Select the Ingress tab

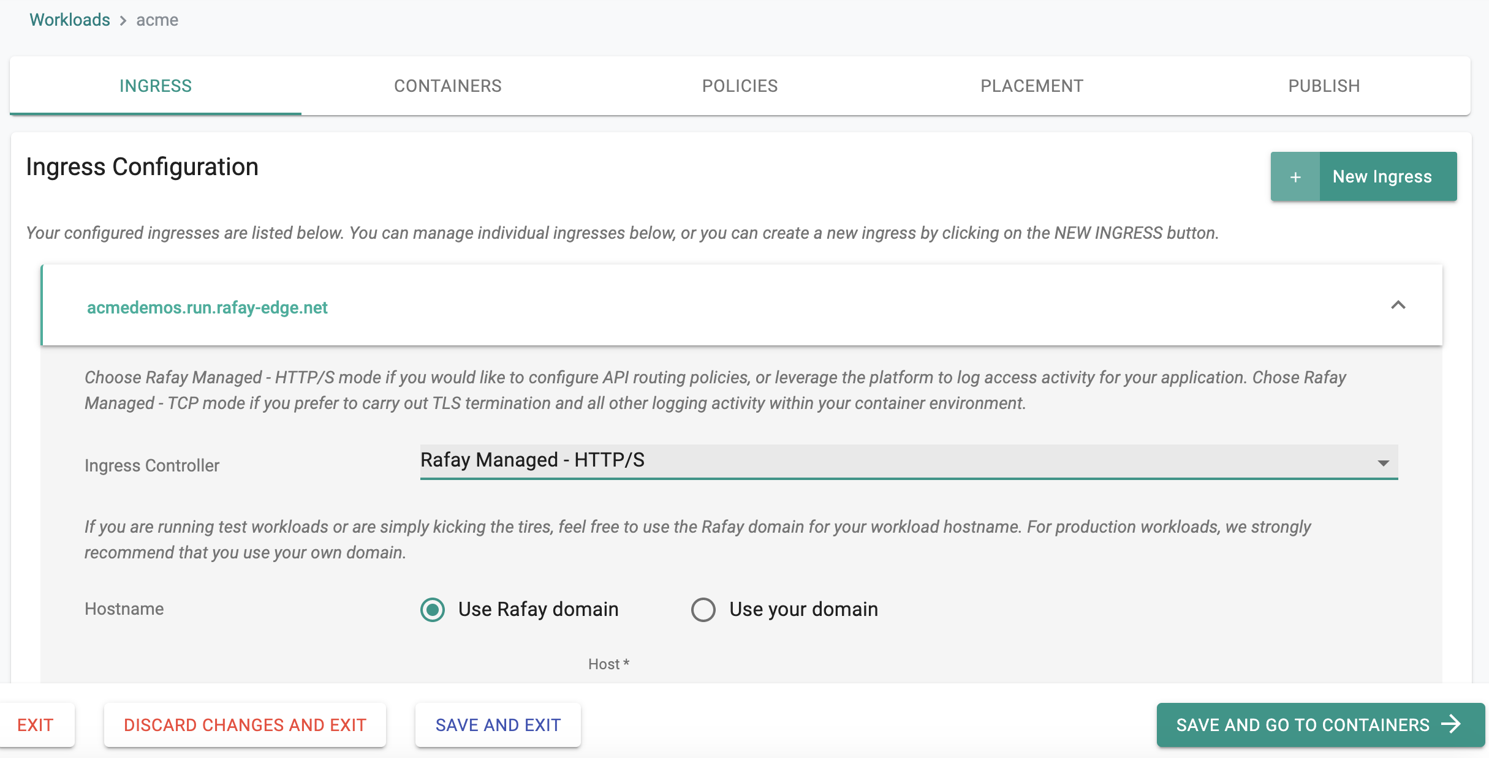[x=156, y=86]
